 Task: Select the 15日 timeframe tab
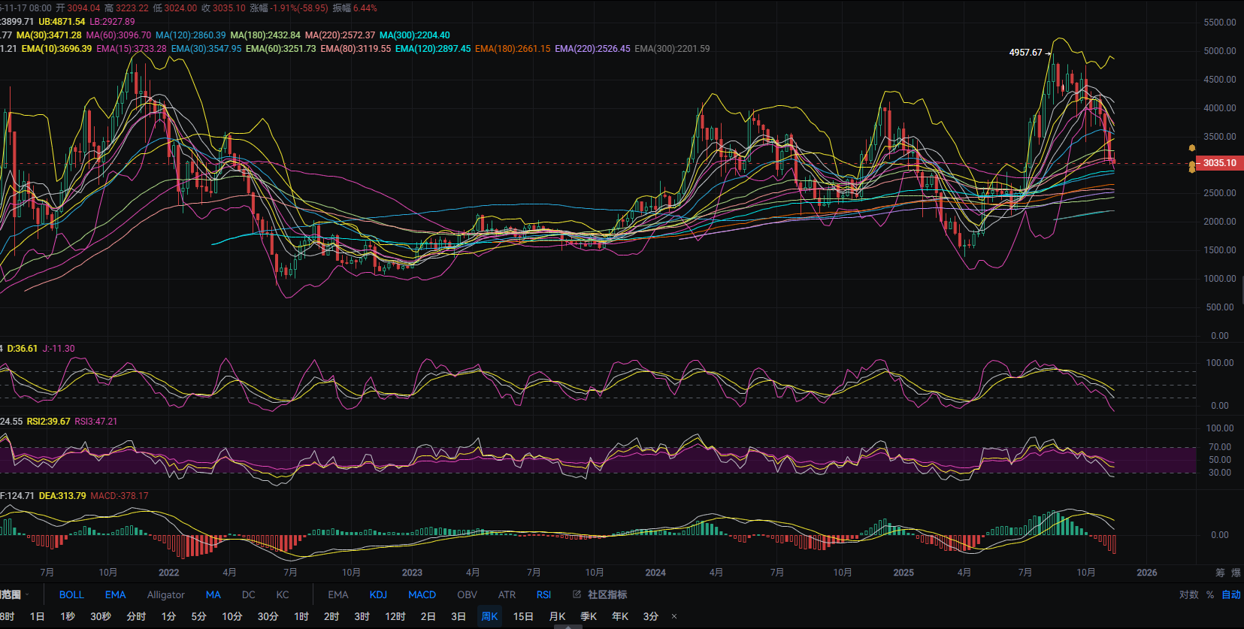[523, 616]
